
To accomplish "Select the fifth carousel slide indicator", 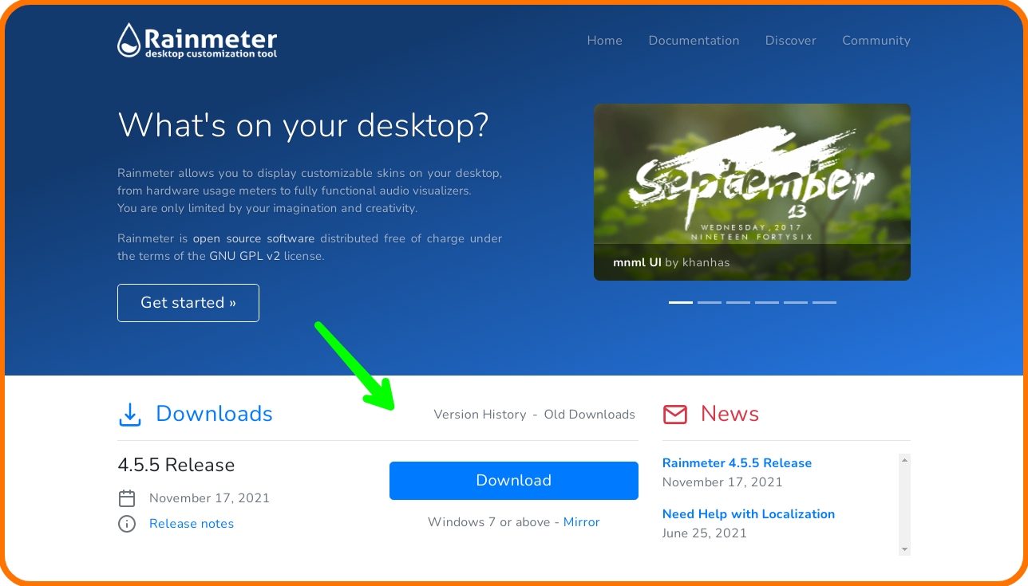I will click(796, 302).
